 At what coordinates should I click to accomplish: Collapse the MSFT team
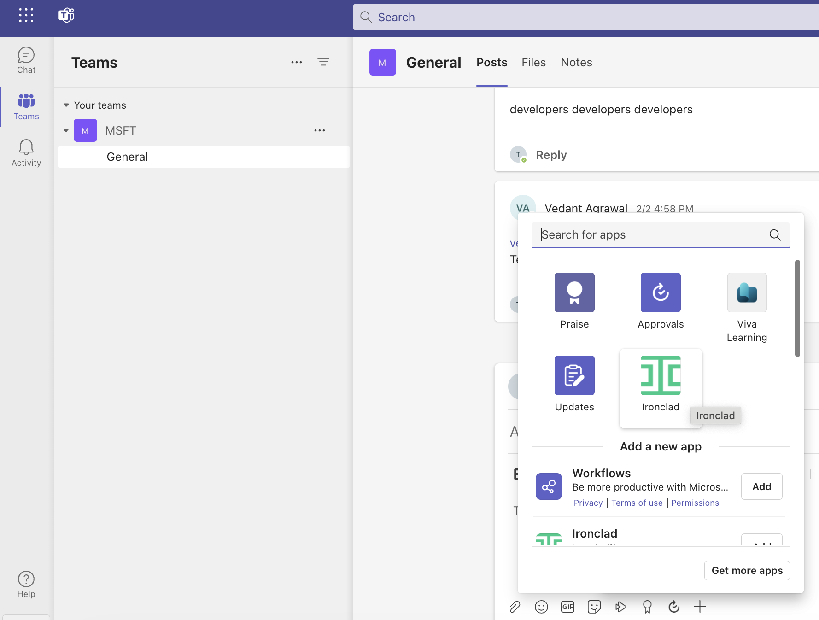tap(66, 130)
